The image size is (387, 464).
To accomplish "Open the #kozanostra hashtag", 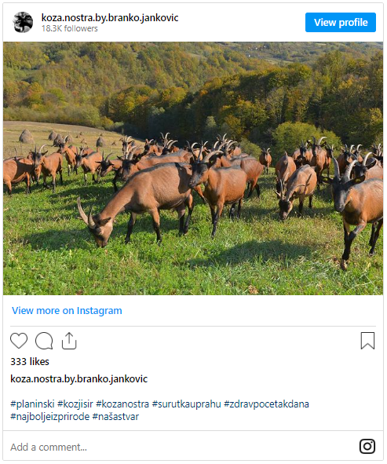I will point(122,404).
